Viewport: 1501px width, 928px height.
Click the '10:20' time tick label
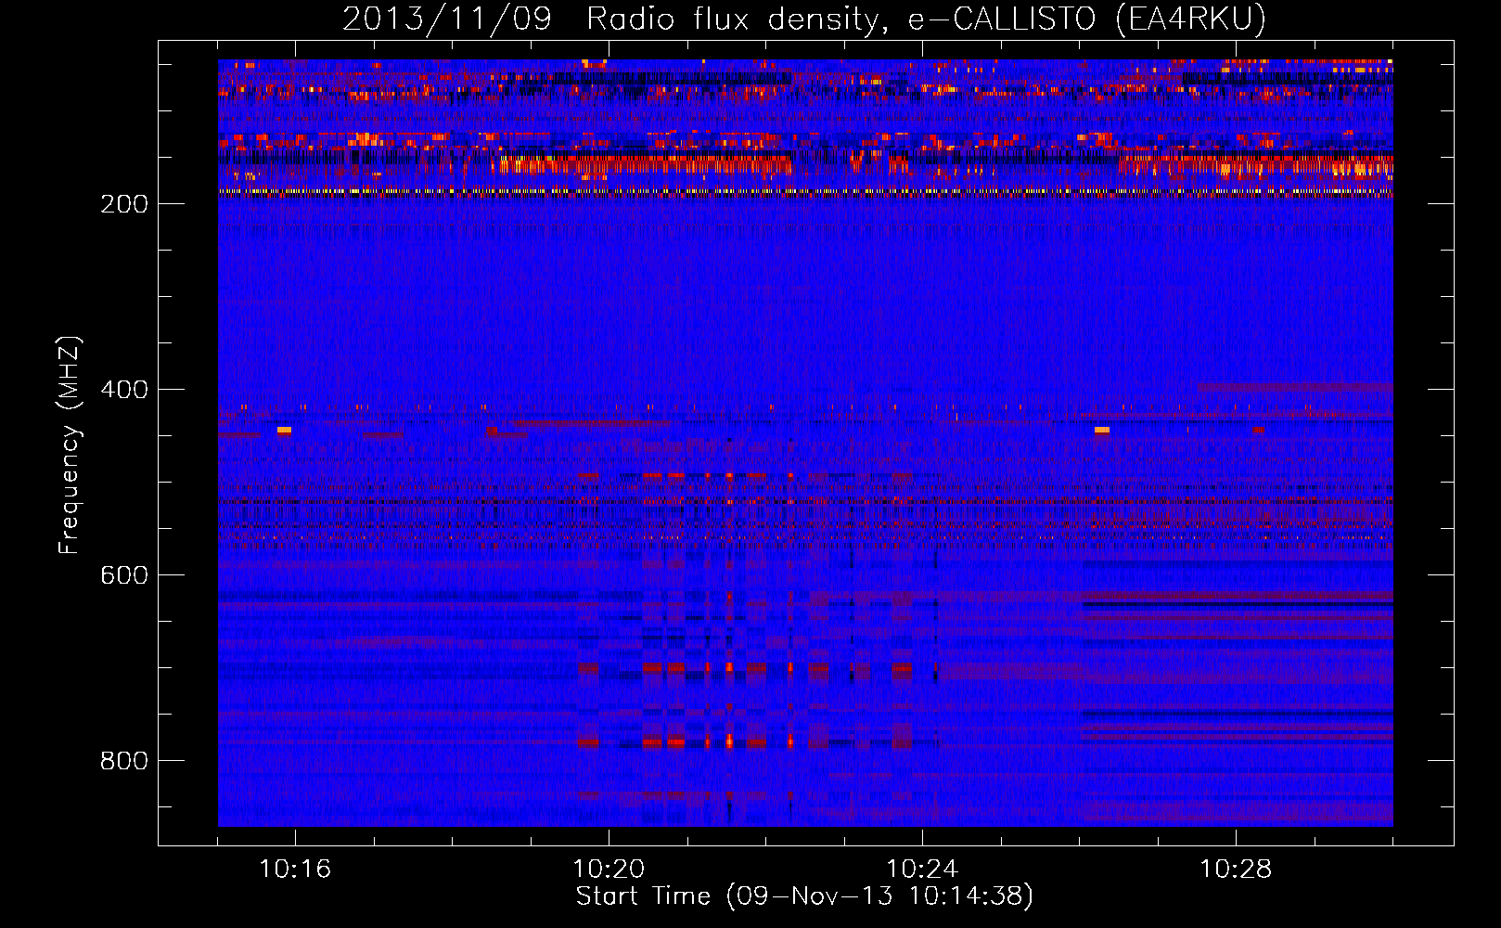609,870
